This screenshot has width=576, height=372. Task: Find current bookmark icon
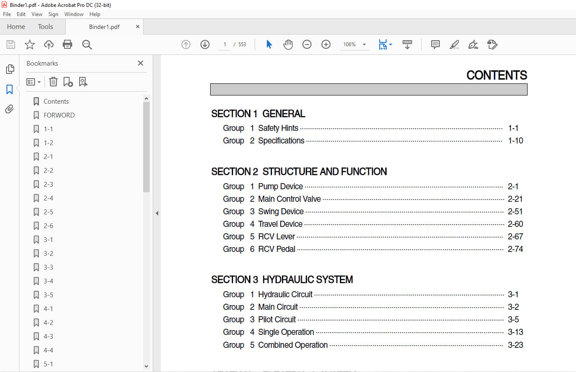[83, 82]
